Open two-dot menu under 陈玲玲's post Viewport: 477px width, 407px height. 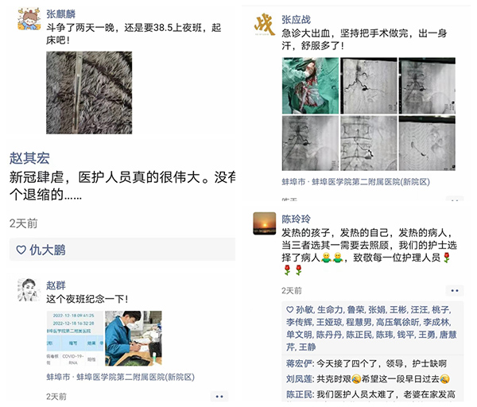455,290
